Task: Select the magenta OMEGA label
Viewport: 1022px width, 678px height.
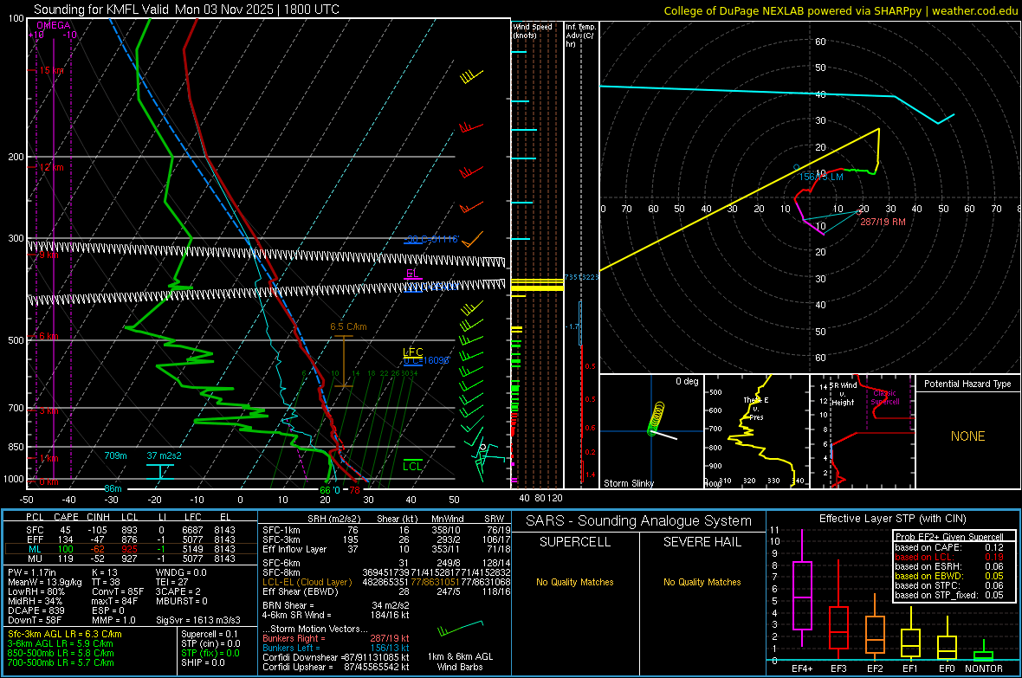Action: pos(54,25)
